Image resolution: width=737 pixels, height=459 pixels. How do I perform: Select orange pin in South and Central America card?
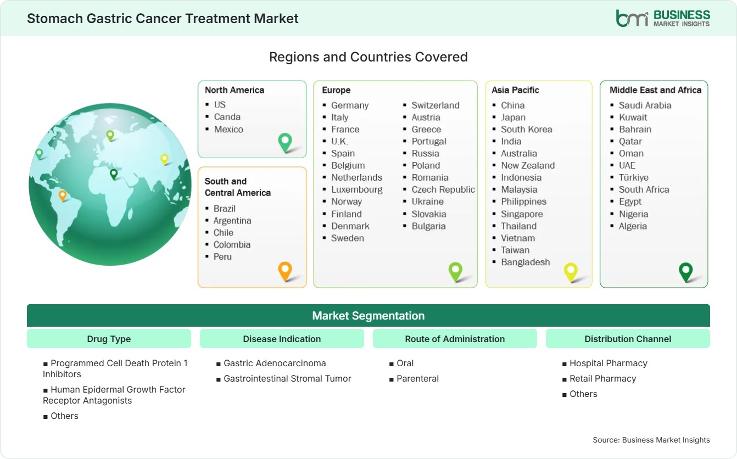coord(285,271)
